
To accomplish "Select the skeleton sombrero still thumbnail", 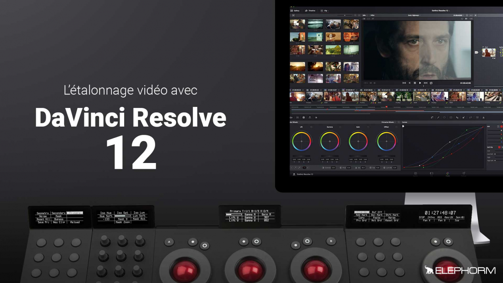I will tap(333, 37).
